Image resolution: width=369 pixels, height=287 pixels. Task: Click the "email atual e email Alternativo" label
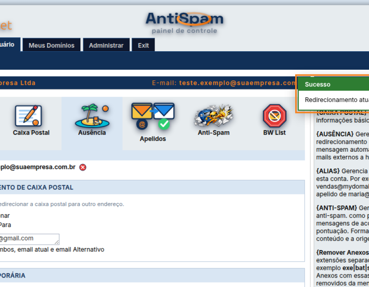61,249
